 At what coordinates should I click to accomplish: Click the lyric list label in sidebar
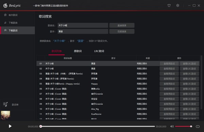[15, 105]
